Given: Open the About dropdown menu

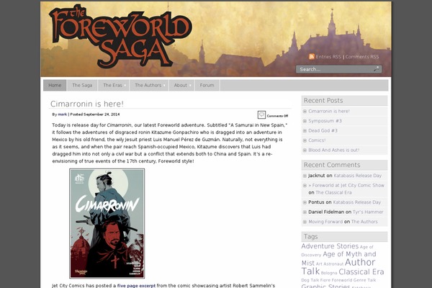Looking at the screenshot, I should click(x=181, y=85).
